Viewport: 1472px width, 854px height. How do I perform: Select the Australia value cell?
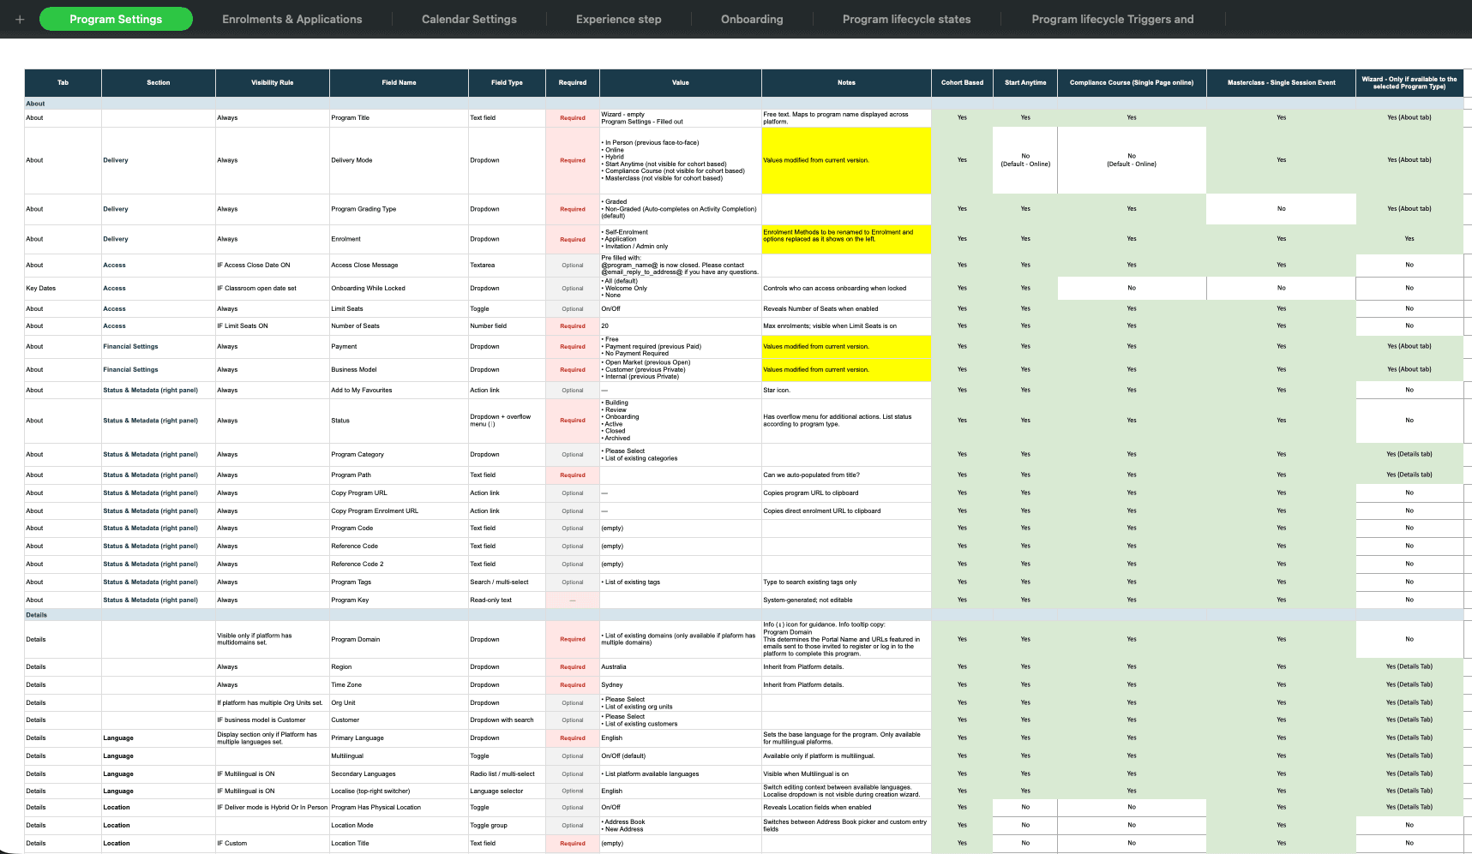(681, 667)
